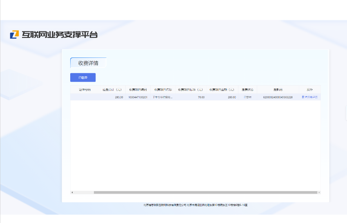Click the payment status value in row
347x223 pixels.
pos(247,97)
